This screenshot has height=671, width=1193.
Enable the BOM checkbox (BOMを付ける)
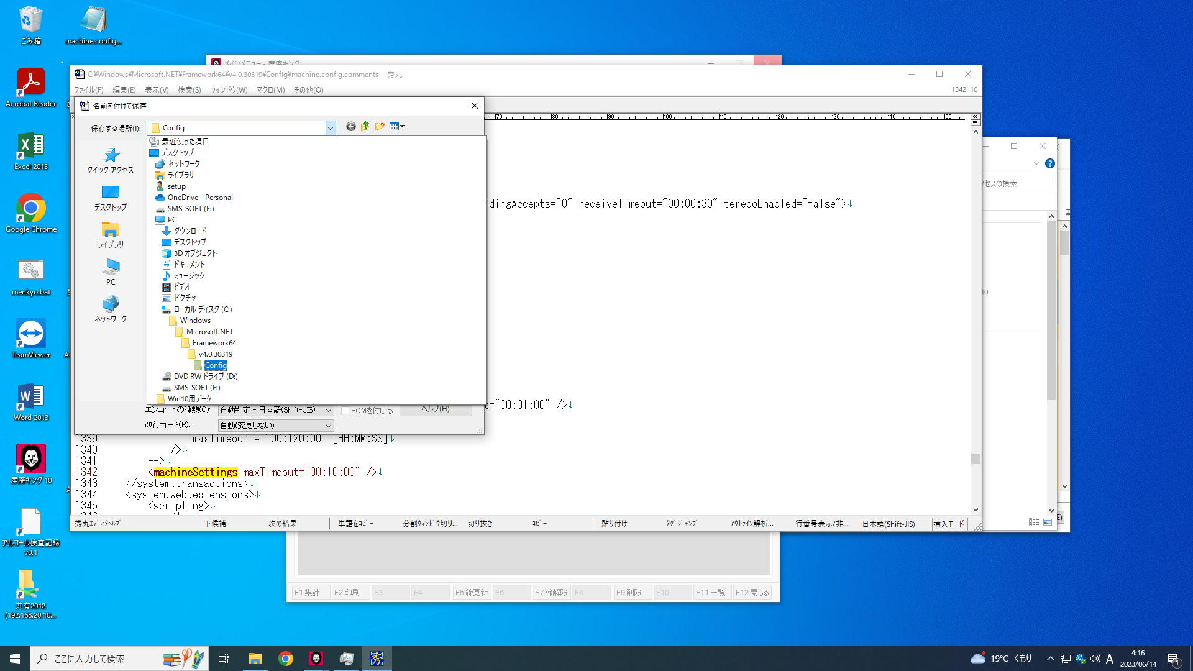point(345,411)
